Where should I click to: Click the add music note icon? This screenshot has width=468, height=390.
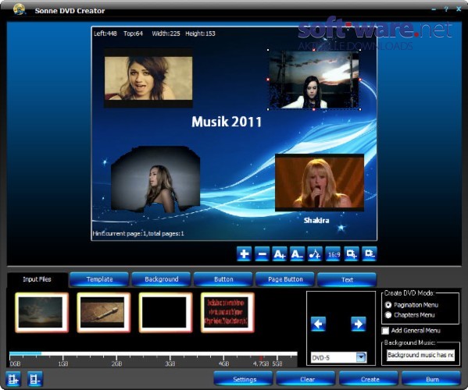pos(315,254)
